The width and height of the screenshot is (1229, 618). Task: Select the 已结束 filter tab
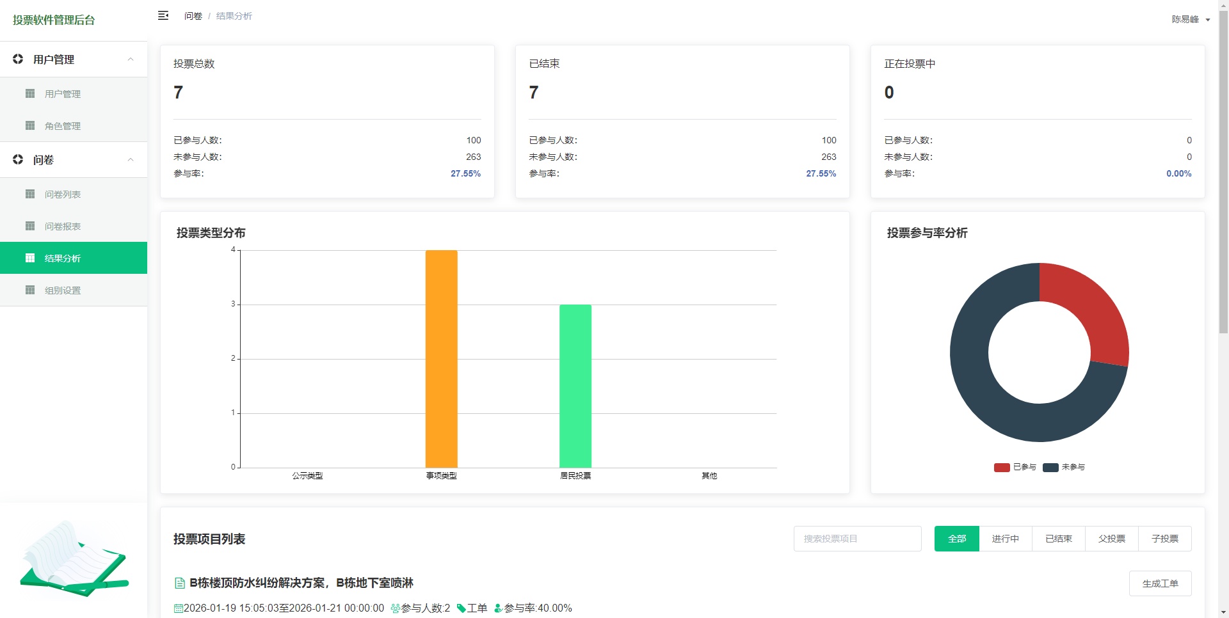coord(1058,539)
